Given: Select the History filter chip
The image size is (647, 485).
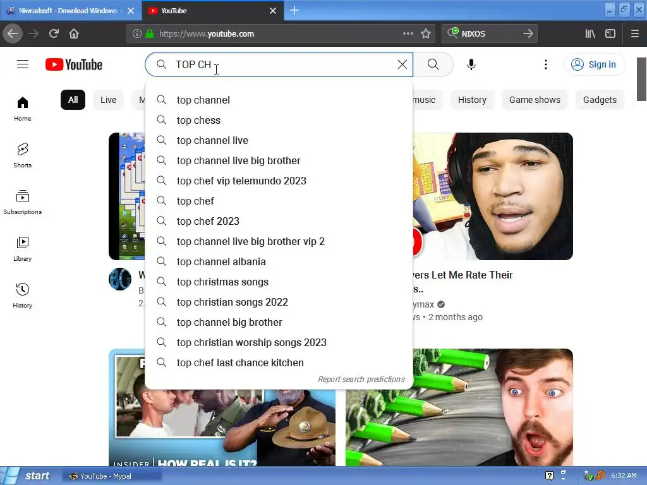Looking at the screenshot, I should [x=472, y=100].
